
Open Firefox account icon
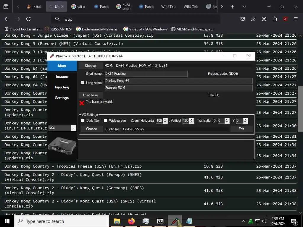click(x=264, y=19)
